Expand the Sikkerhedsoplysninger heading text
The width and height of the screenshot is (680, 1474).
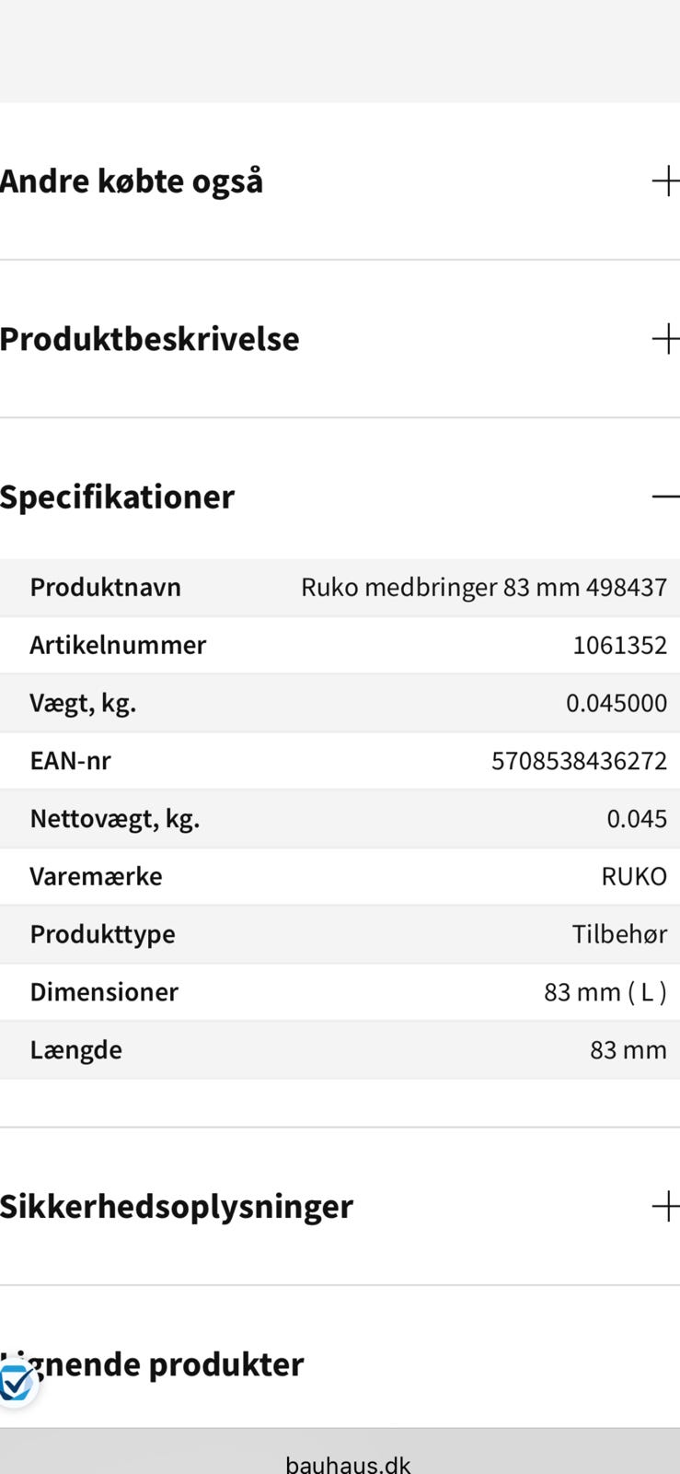[177, 1207]
